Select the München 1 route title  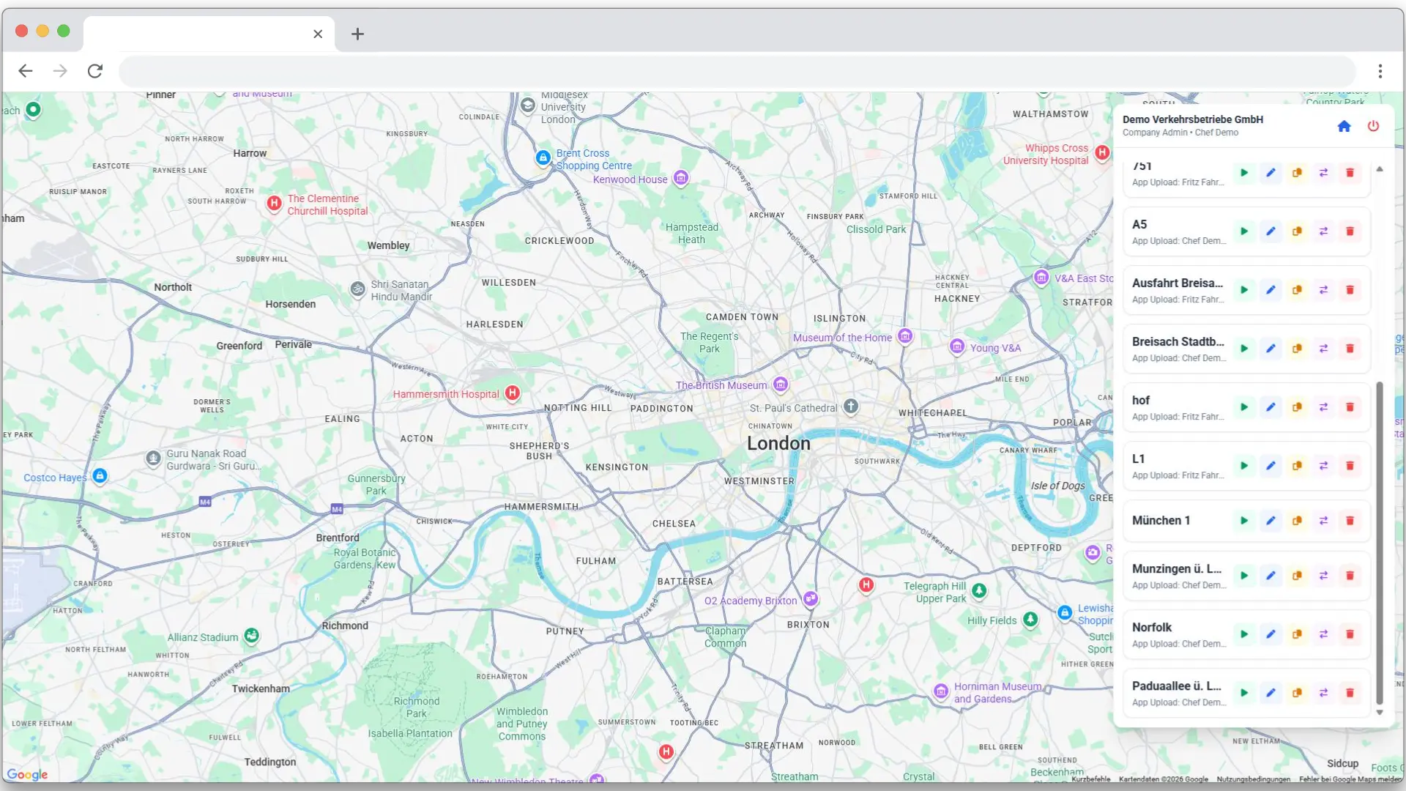[x=1161, y=521]
